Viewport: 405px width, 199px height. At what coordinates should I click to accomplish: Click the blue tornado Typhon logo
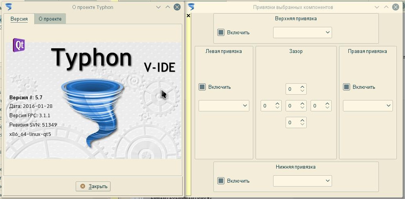click(93, 113)
